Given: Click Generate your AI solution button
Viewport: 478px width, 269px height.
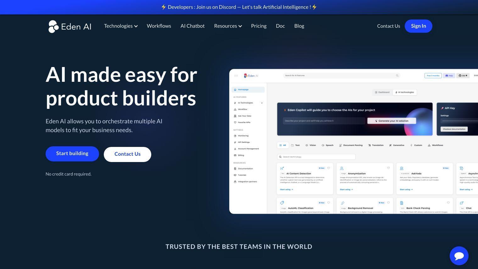Looking at the screenshot, I should coord(392,121).
